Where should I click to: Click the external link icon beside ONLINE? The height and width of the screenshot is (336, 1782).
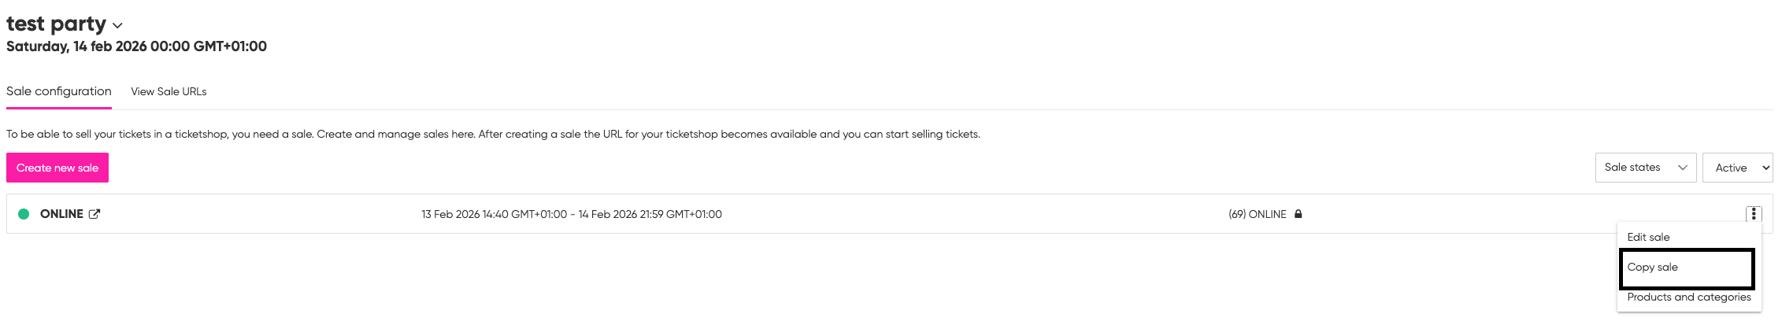pos(94,214)
